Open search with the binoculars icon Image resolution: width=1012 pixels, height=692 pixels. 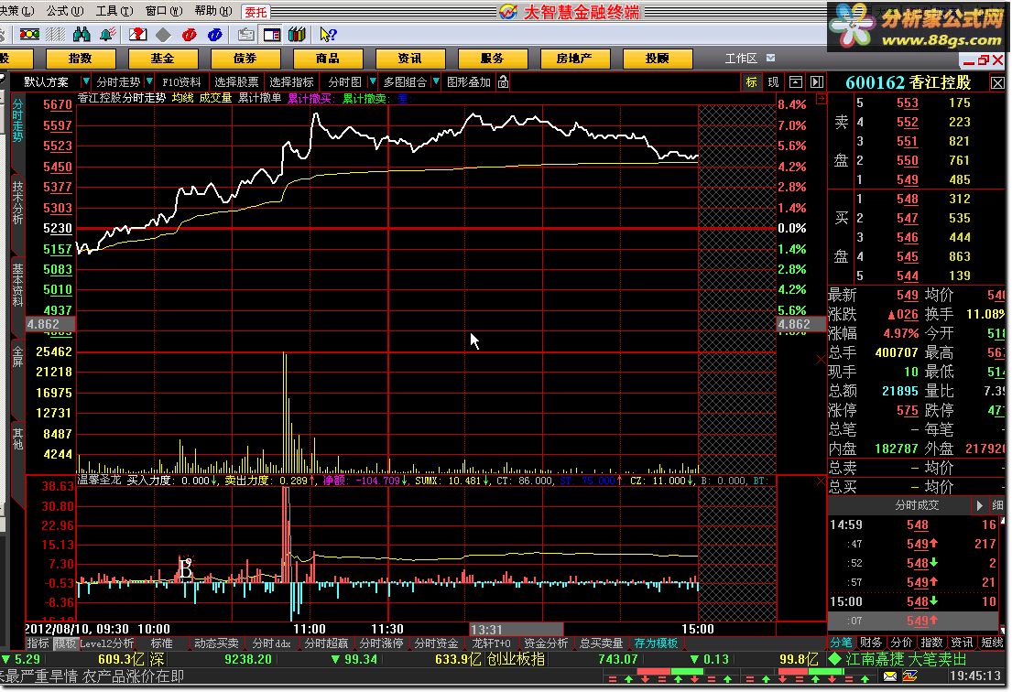tap(82, 34)
